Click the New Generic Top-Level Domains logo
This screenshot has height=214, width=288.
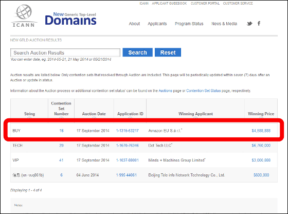[71, 19]
